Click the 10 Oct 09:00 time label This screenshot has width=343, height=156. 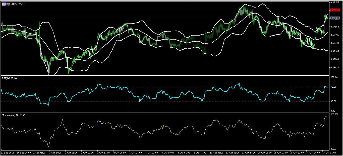pos(216,152)
